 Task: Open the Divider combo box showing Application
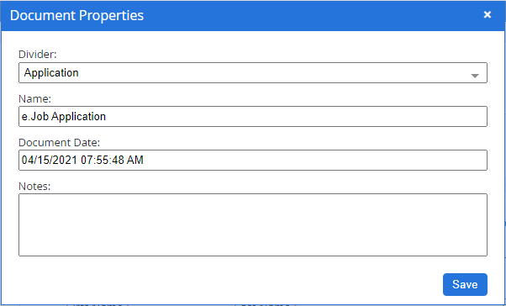tap(253, 73)
